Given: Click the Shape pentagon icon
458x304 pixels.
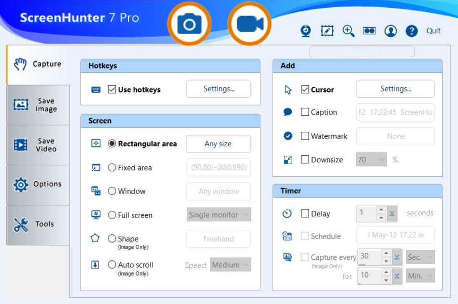Looking at the screenshot, I should (x=95, y=238).
